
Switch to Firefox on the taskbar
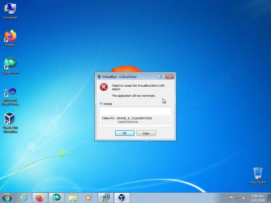tap(40, 198)
